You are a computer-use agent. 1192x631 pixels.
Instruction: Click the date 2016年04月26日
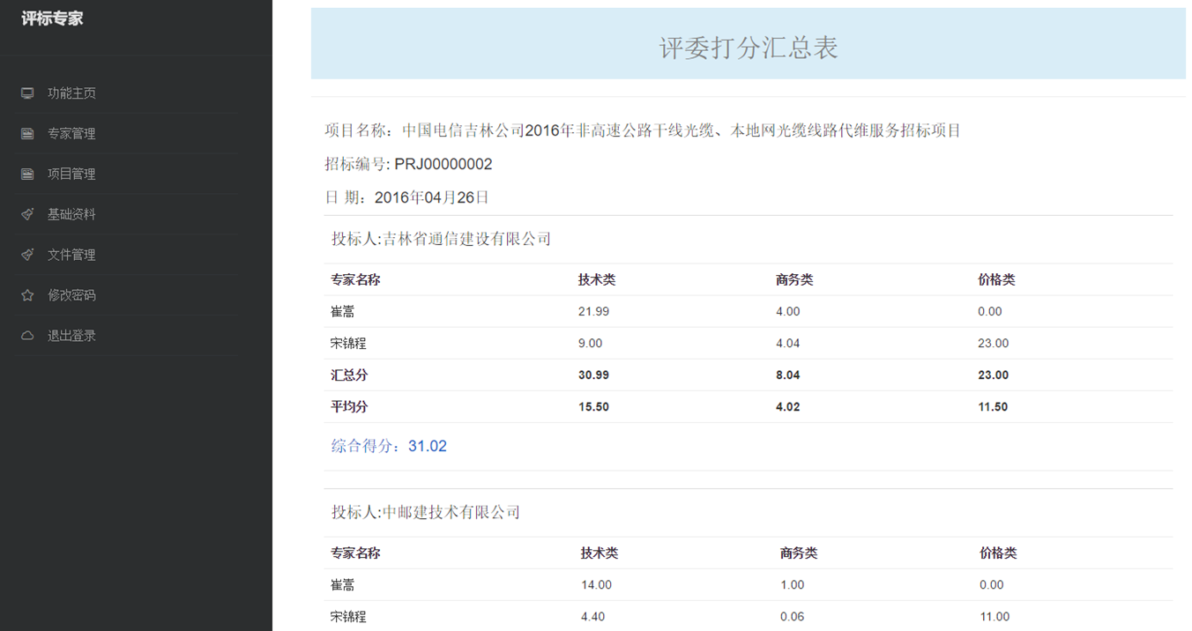coord(432,197)
